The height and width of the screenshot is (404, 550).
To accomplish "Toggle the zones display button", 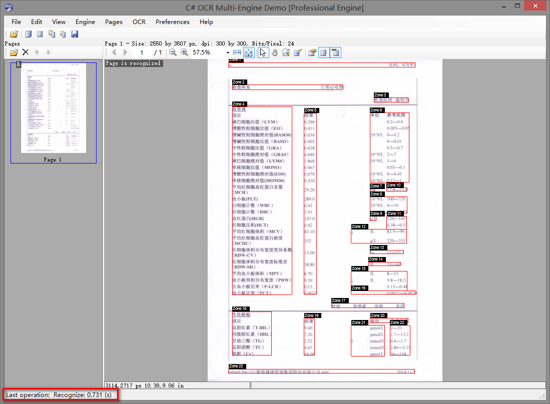I will coord(323,52).
